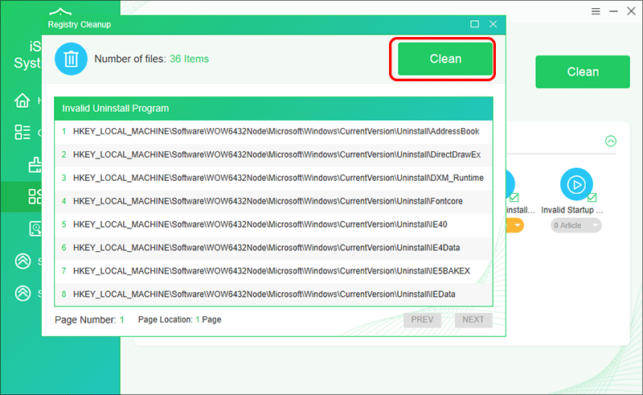This screenshot has width=643, height=395.
Task: Toggle the Invalid Startup checkbox
Action: (593, 197)
